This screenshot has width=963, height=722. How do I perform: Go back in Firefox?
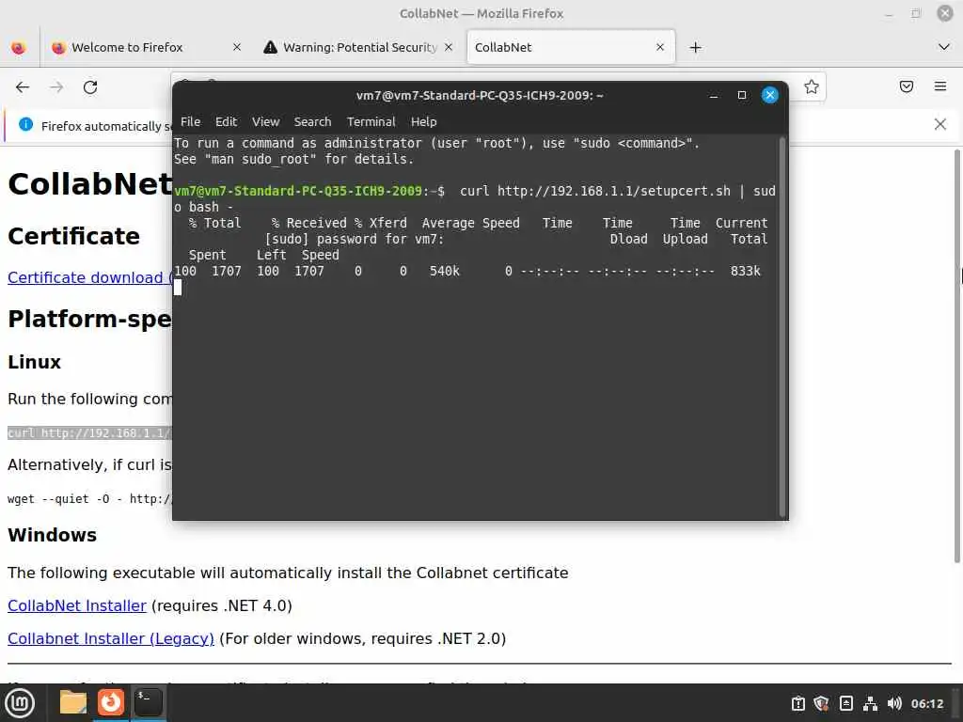coord(23,87)
